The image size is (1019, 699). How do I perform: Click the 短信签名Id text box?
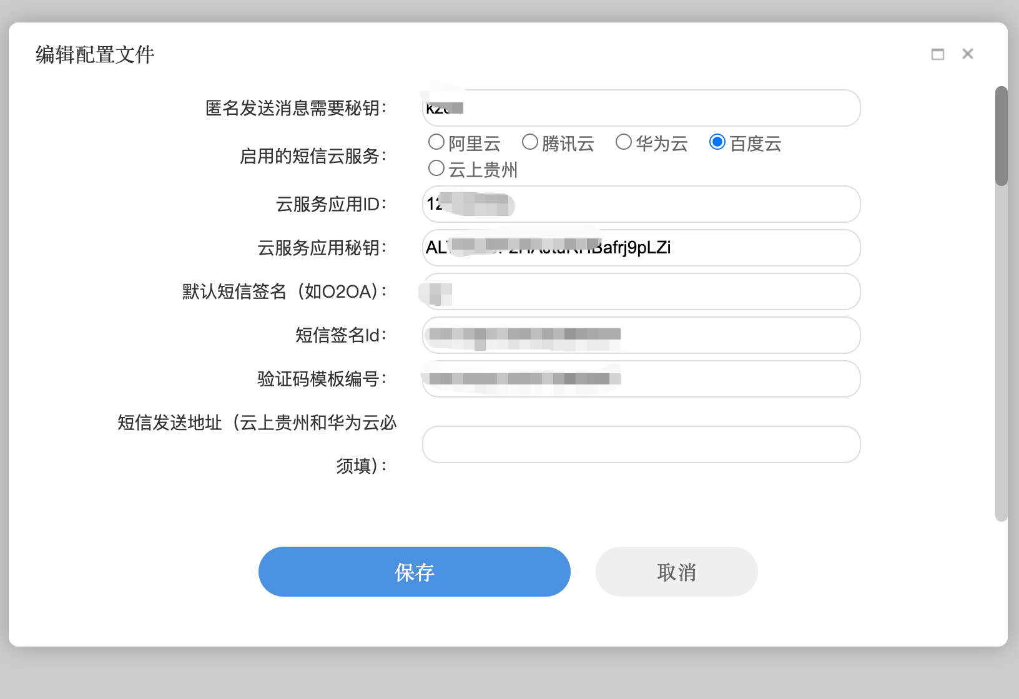(641, 335)
